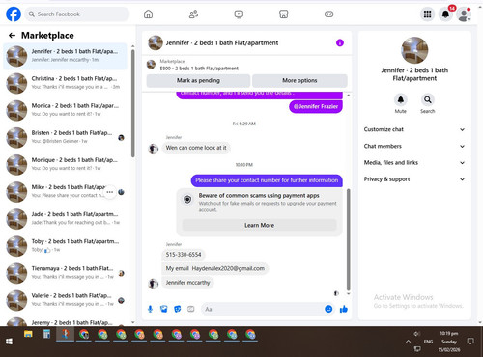
Task: Choose a GIF icon in the composer
Action: 191,309
